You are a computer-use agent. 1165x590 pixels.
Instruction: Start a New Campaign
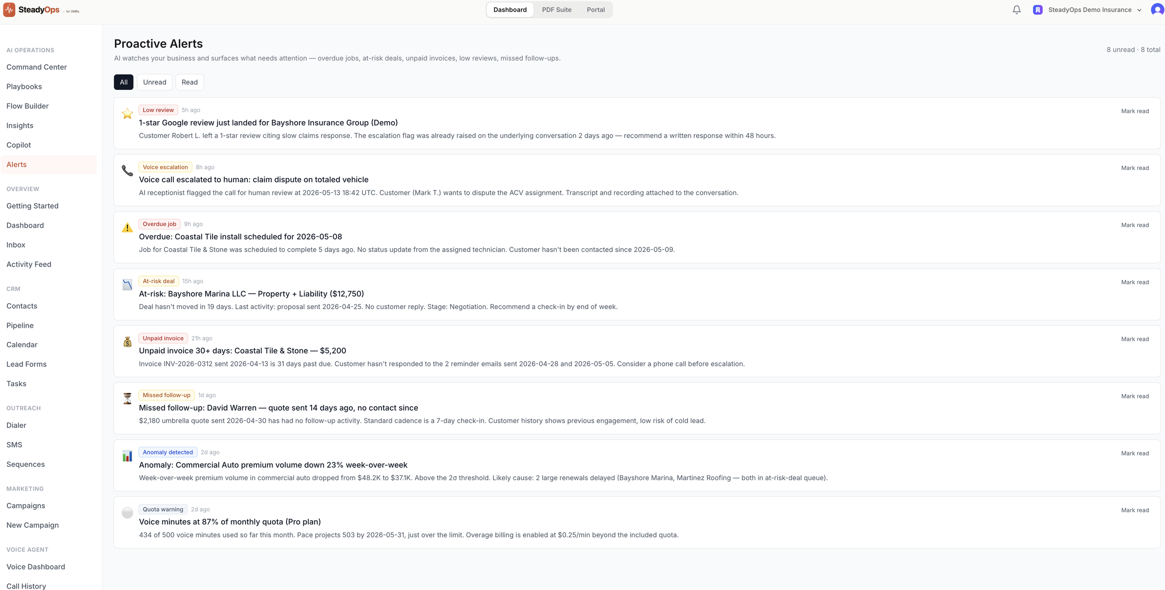[48, 525]
